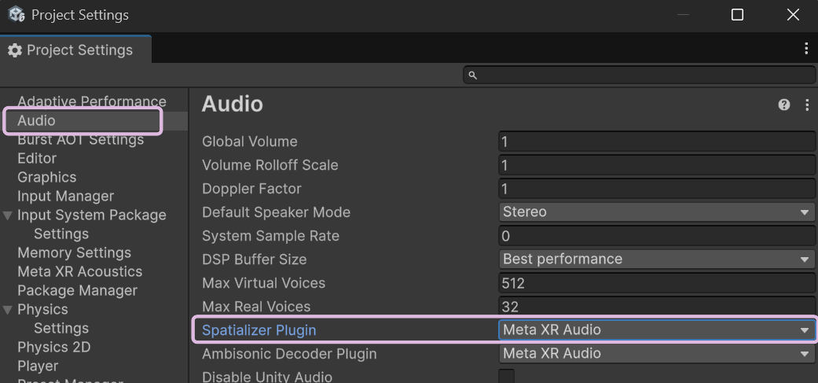Screen dimensions: 818x383
Task: Open the Spatializer Plugin dropdown
Action: pos(657,330)
